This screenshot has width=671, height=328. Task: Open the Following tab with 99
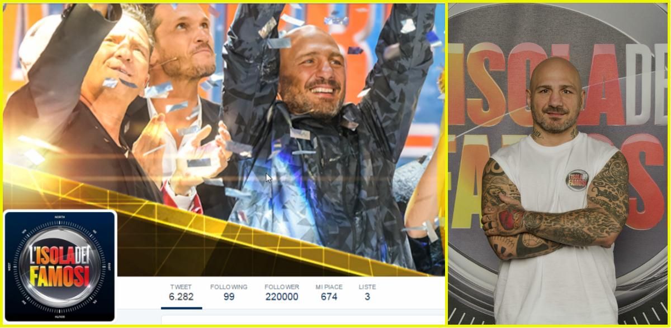point(229,292)
